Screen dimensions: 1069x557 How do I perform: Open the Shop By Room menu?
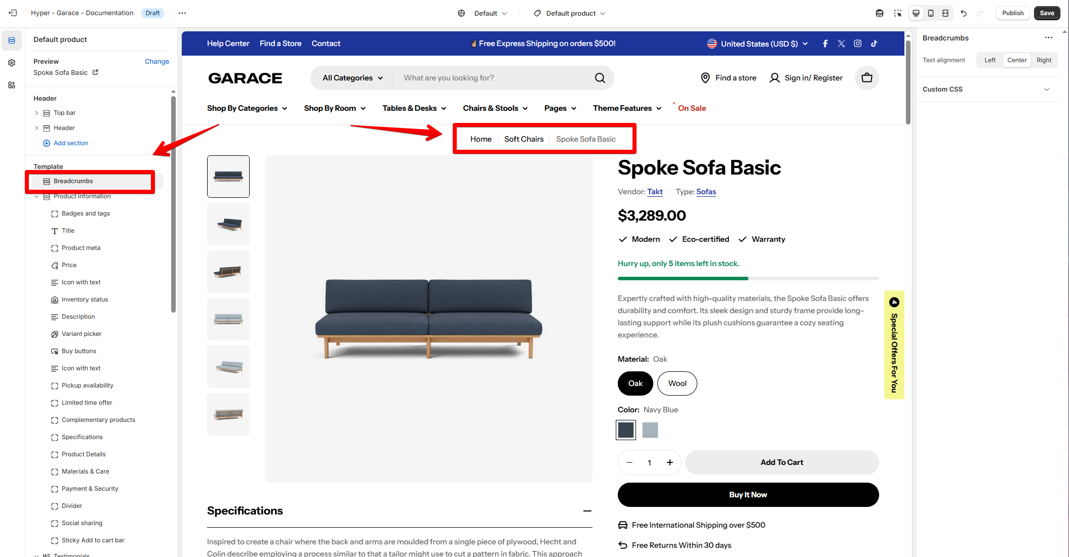[335, 108]
